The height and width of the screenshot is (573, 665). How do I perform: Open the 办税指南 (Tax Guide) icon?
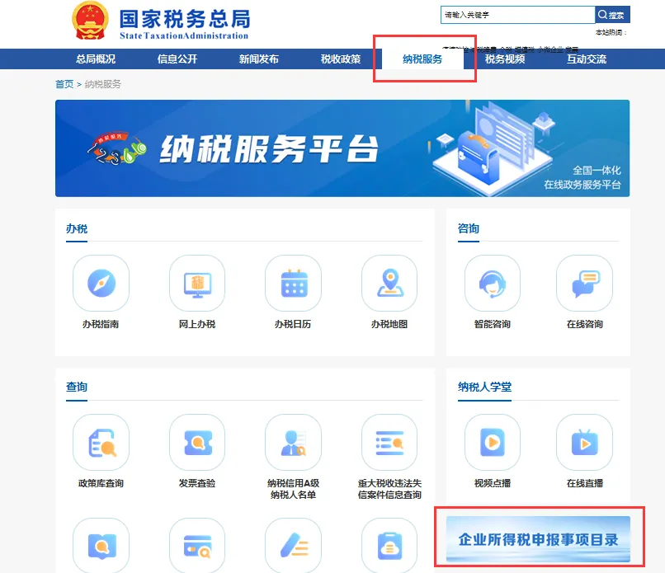[x=100, y=283]
